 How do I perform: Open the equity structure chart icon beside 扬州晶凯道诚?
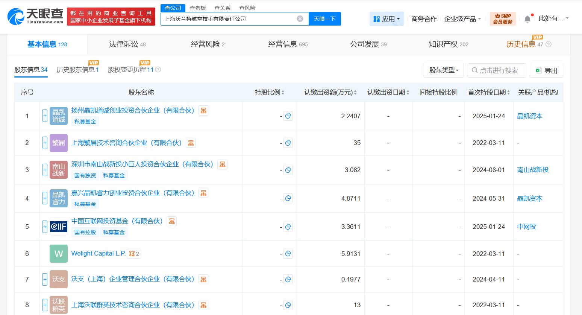click(203, 110)
